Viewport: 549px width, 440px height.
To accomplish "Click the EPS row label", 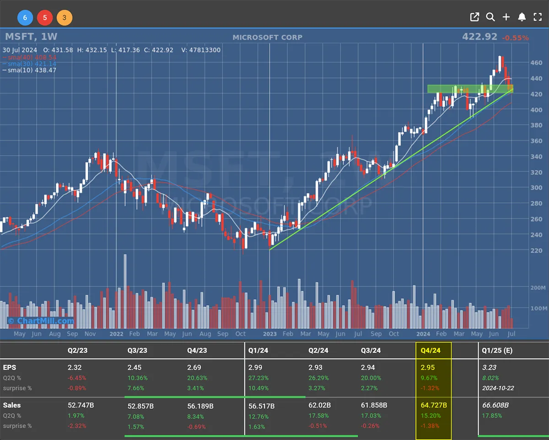I will [x=9, y=367].
